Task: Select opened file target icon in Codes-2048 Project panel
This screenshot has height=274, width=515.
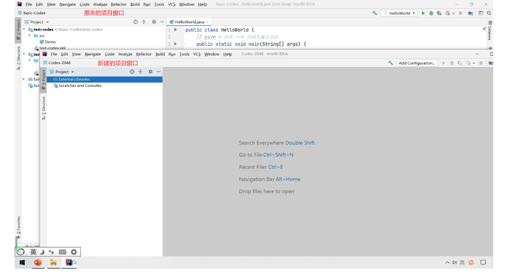Action: point(132,72)
